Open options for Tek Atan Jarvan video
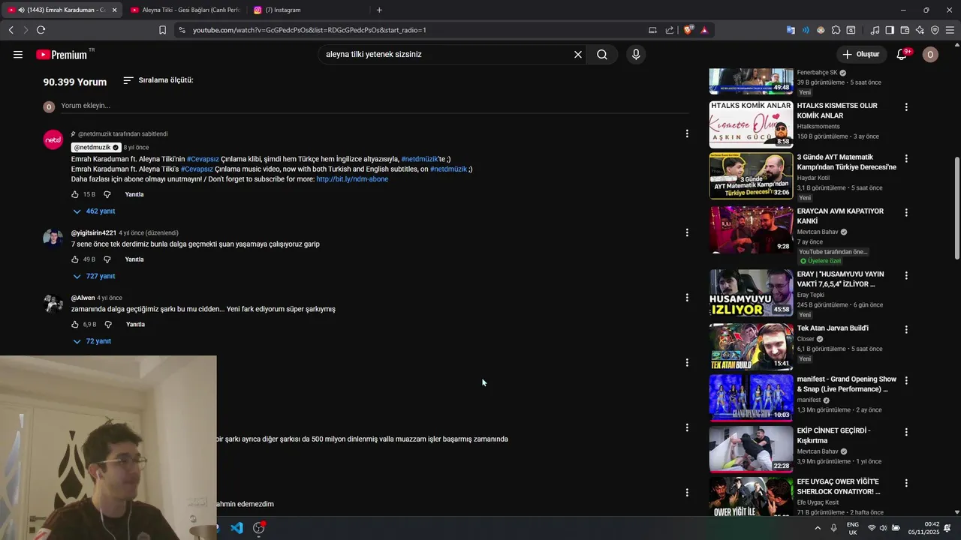This screenshot has width=961, height=540. coord(906,330)
